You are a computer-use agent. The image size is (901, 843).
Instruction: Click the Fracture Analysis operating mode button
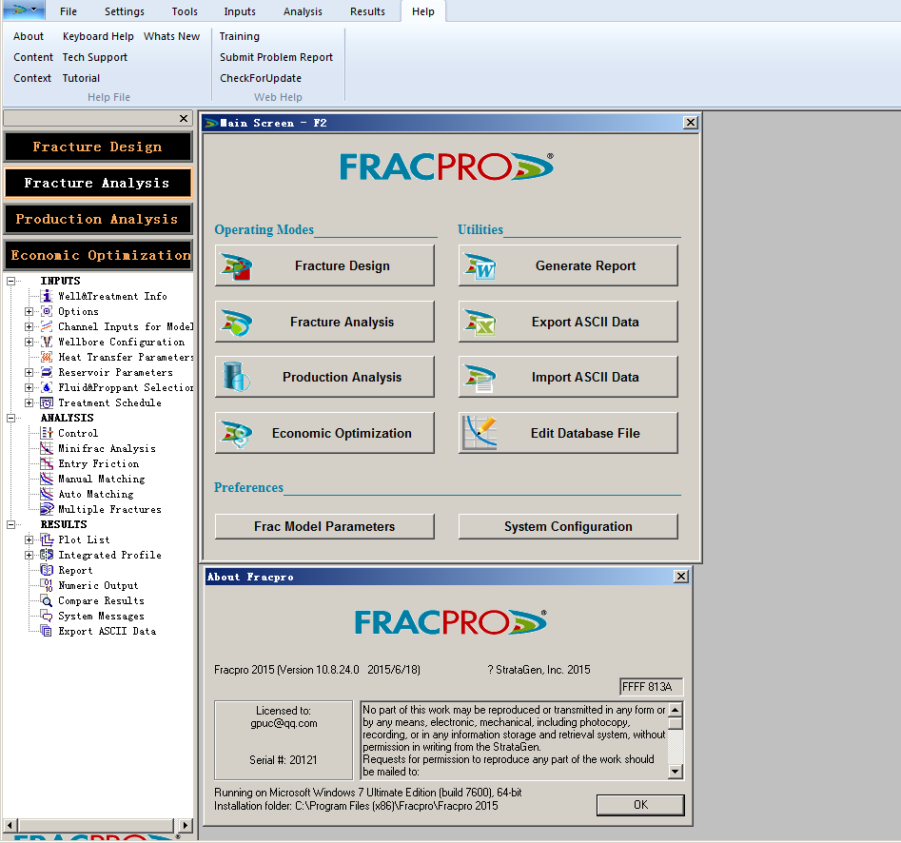pos(324,322)
